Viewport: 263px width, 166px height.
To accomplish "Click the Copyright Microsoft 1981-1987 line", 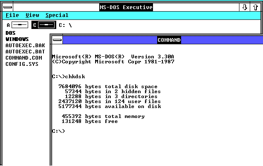I will click(113, 62).
